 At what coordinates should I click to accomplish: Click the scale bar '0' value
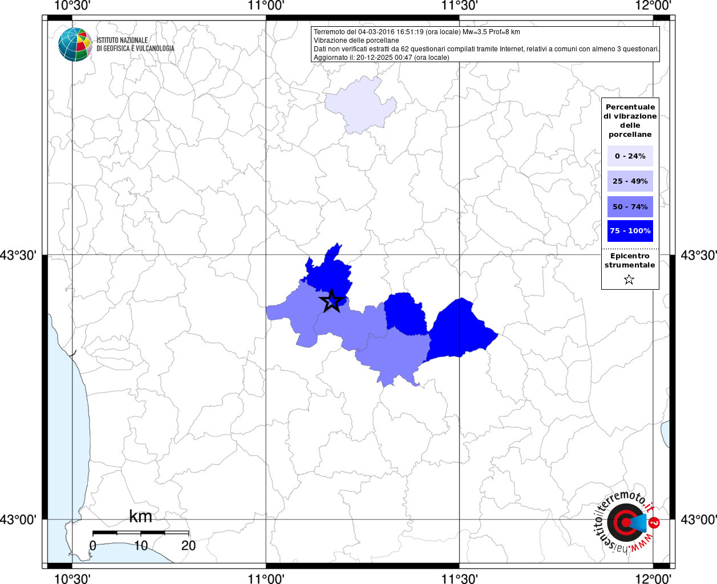(93, 545)
